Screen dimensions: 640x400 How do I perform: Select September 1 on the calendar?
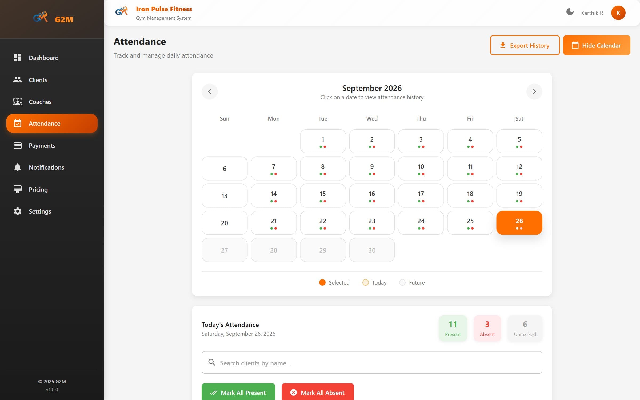(x=323, y=141)
